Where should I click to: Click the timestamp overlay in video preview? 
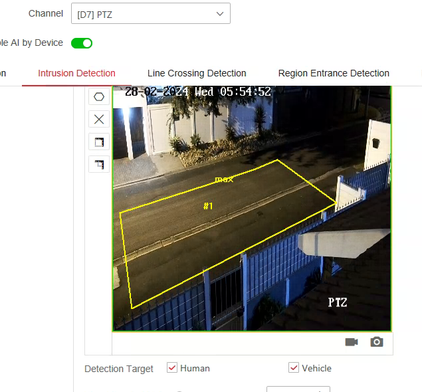tap(198, 92)
